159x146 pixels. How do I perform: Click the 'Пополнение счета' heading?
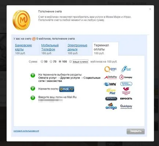[50, 12]
